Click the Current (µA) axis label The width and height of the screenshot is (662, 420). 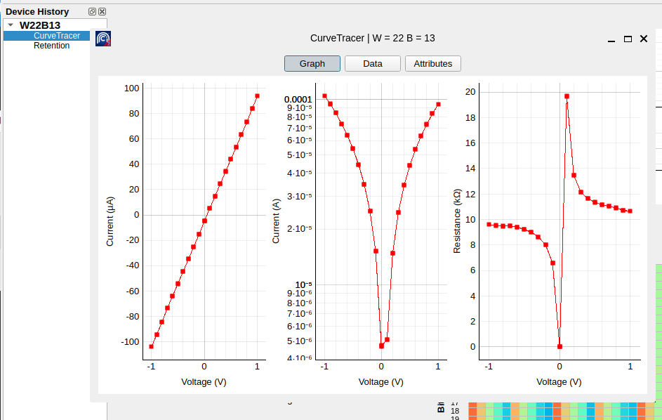pos(110,221)
